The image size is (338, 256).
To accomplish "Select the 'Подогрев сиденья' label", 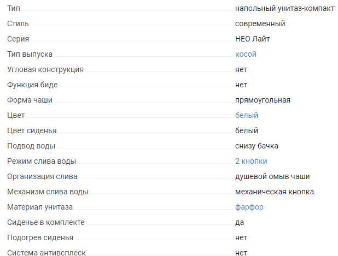I will (40, 237).
